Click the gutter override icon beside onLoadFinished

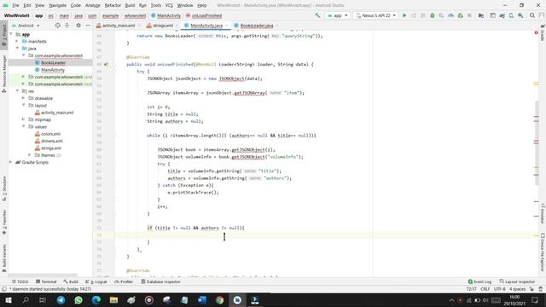tap(106, 65)
